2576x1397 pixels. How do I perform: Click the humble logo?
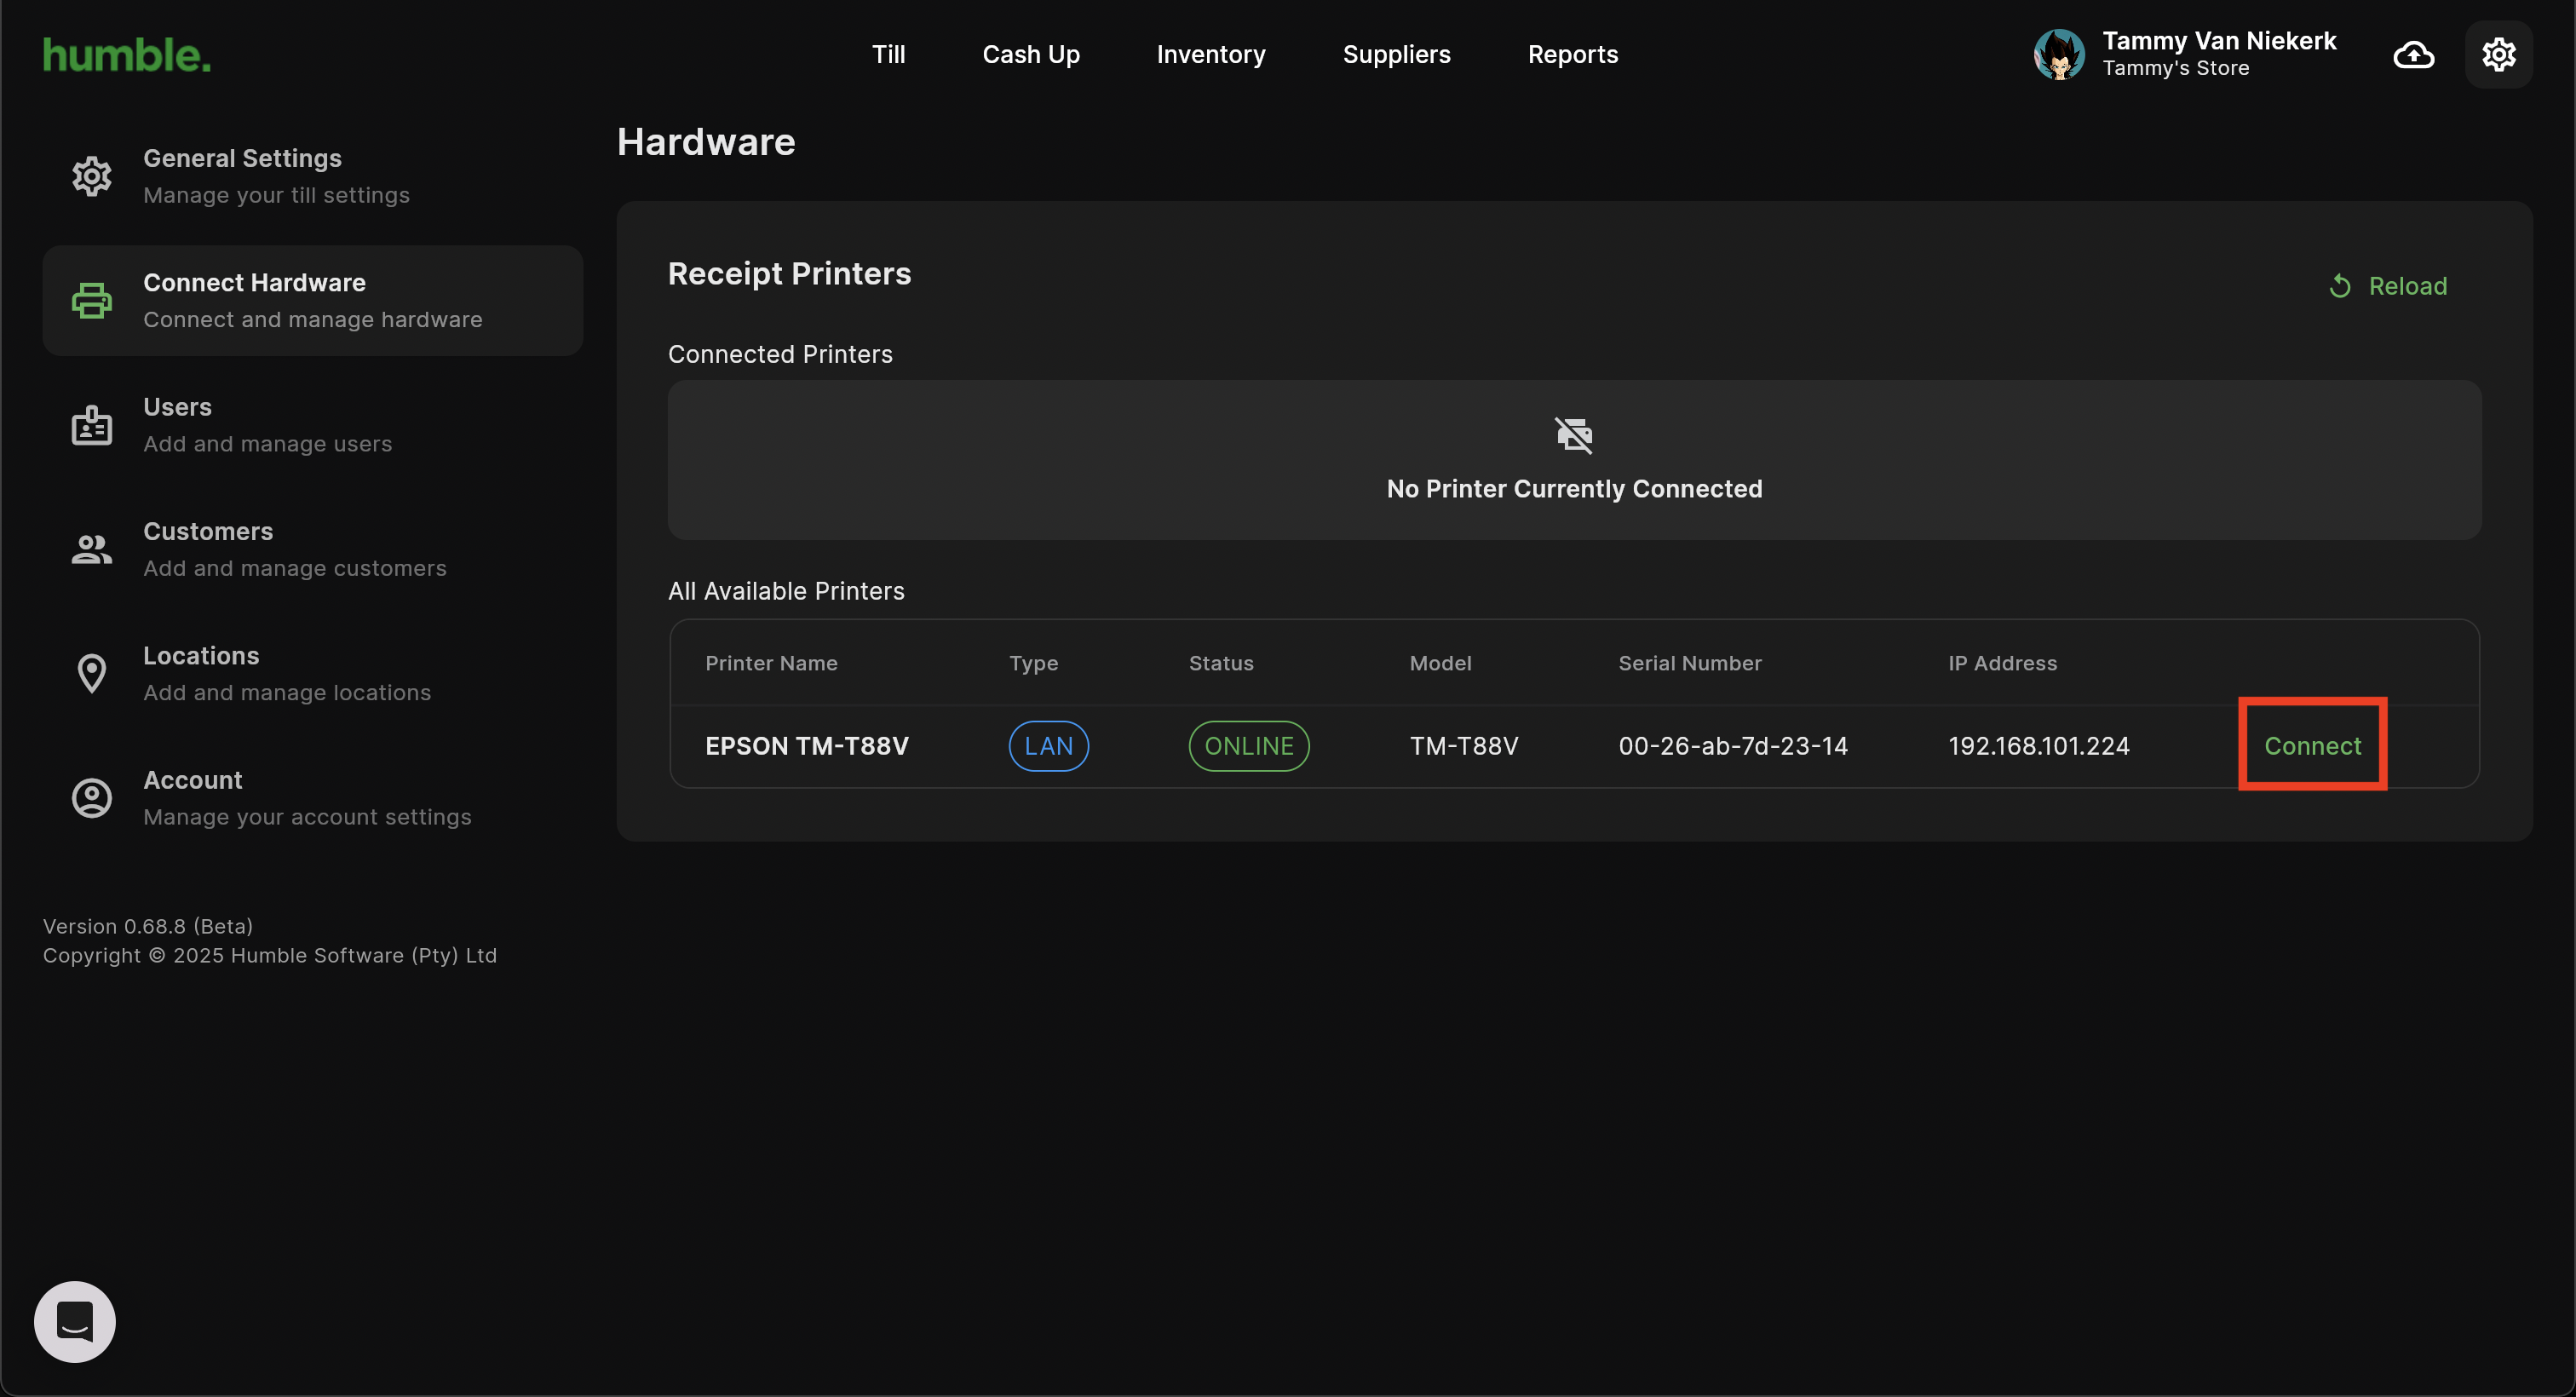[x=127, y=55]
